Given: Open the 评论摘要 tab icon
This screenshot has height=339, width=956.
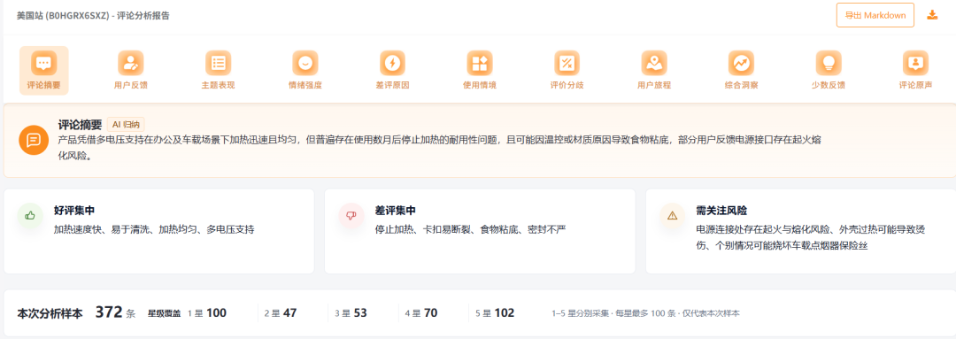Looking at the screenshot, I should point(44,63).
